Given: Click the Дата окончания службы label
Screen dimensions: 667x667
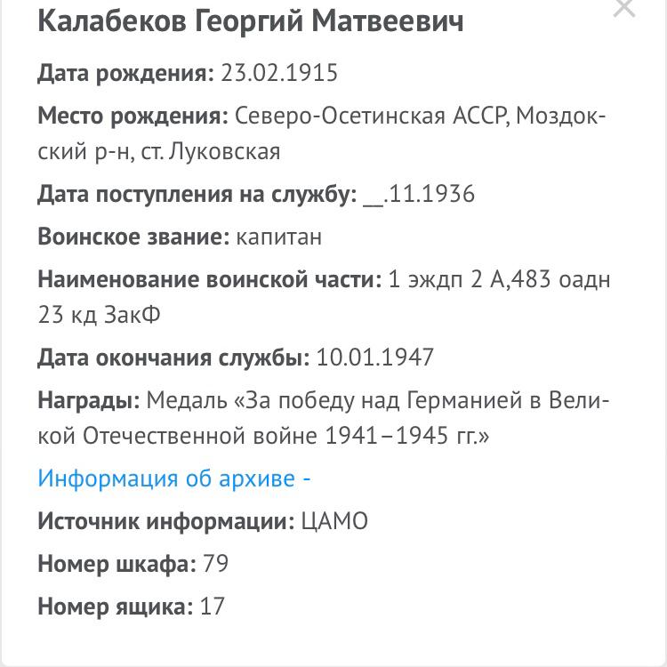Looking at the screenshot, I should point(173,358).
